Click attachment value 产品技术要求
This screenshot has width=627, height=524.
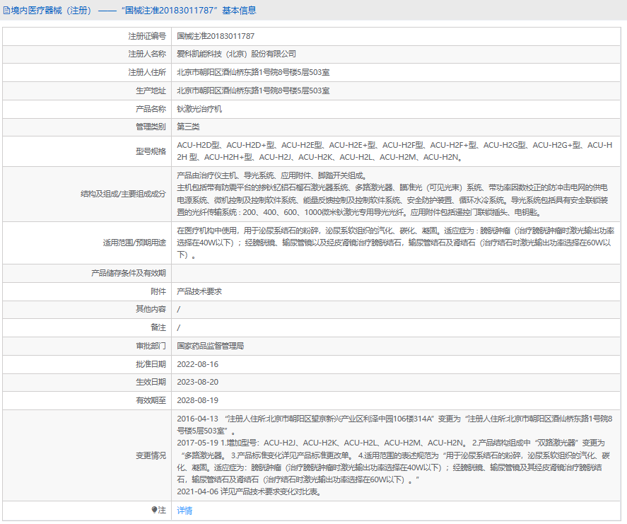199,291
